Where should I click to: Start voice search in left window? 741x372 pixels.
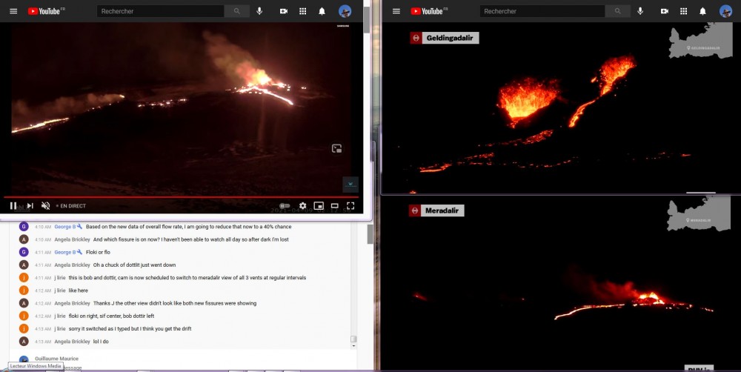(259, 11)
